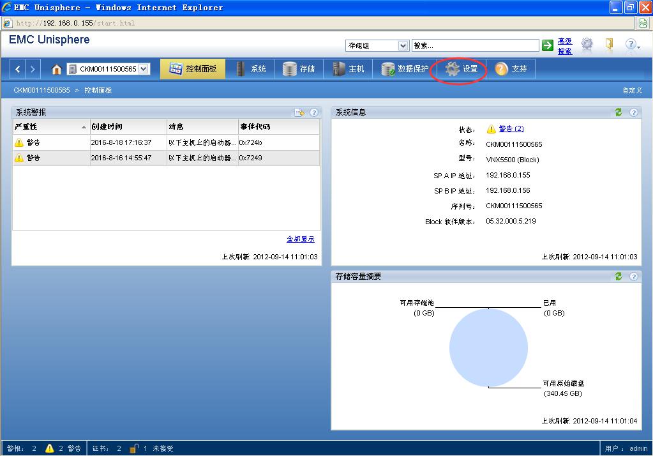Viewport: 653px width, 456px height.
Task: Click inside the 搜索... input field
Action: (475, 45)
